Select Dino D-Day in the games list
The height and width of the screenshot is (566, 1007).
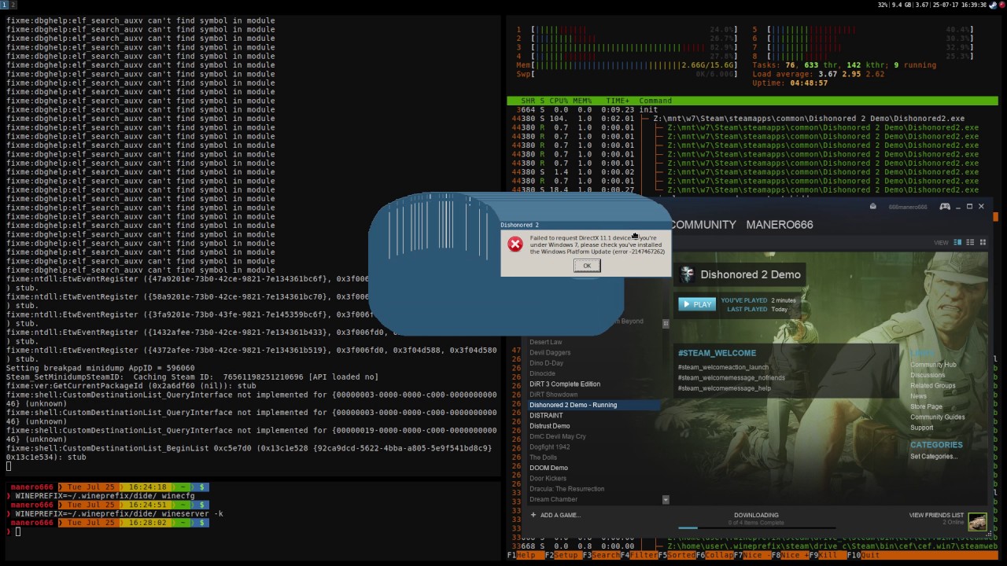[547, 363]
